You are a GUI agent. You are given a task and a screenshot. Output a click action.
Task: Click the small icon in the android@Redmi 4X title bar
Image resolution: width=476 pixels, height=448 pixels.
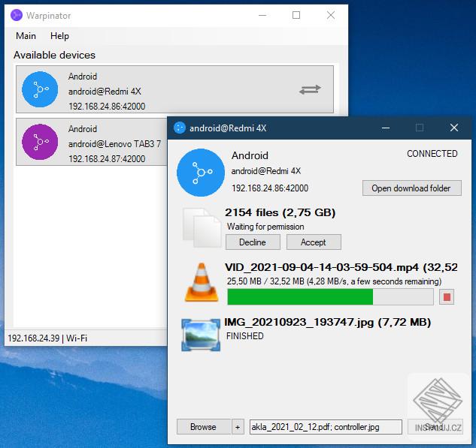pos(180,128)
